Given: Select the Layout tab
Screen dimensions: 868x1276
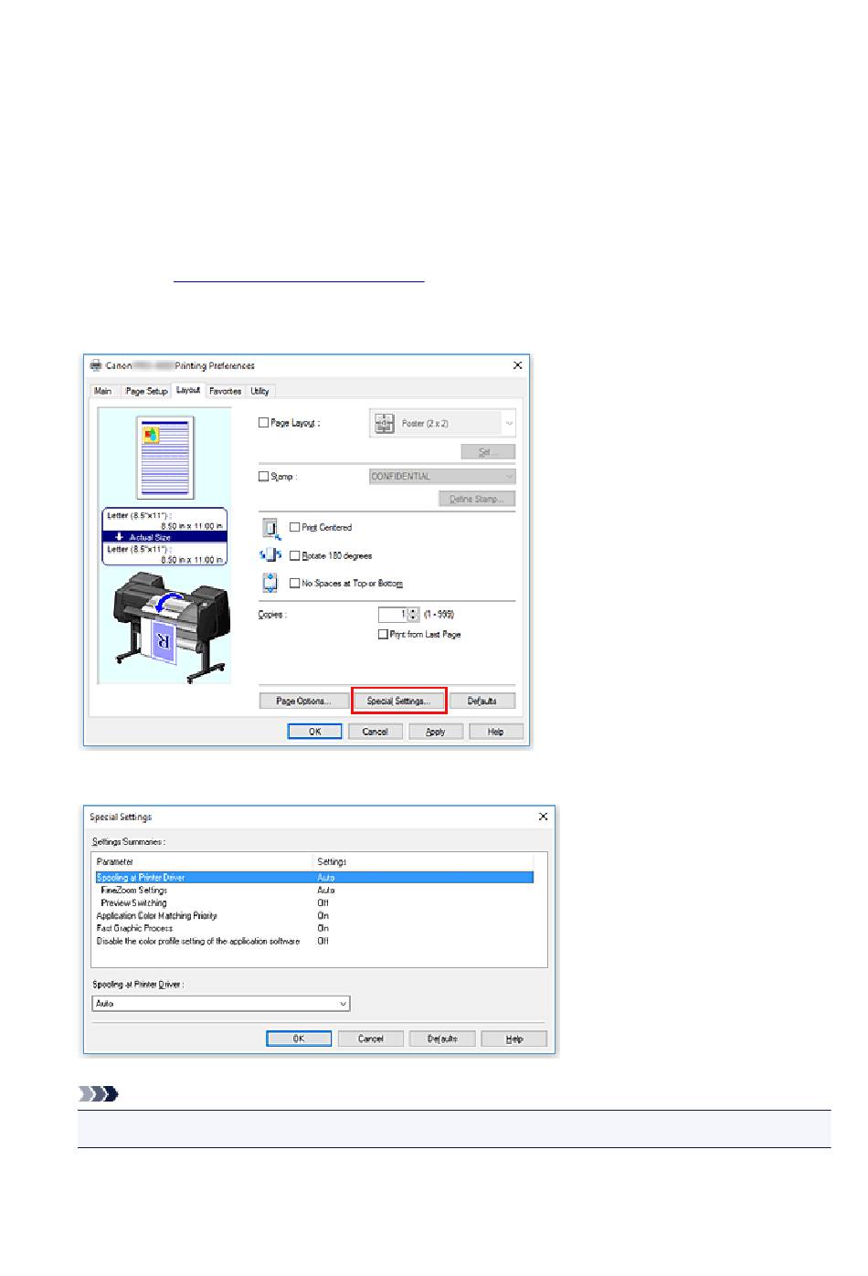Looking at the screenshot, I should [188, 390].
